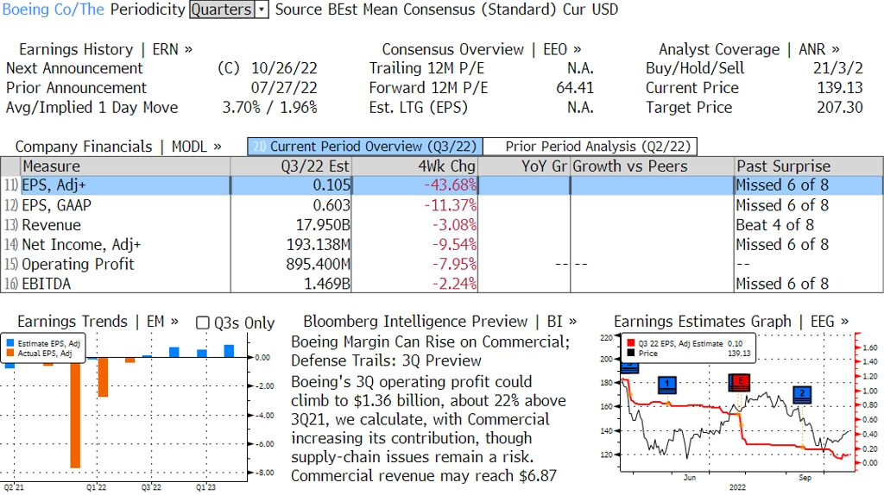Open Earnings History ERN link

105,49
